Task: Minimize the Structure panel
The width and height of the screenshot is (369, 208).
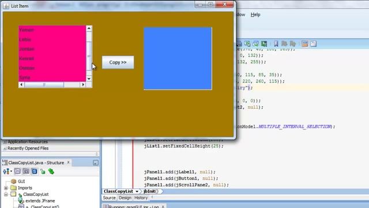Action: (96, 163)
